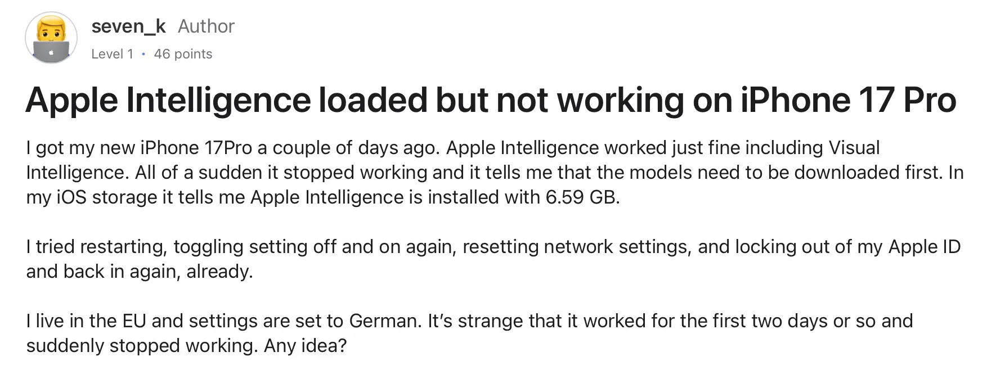Viewport: 987px width, 379px height.
Task: Click the word "German" in the last paragraph
Action: tap(385, 321)
